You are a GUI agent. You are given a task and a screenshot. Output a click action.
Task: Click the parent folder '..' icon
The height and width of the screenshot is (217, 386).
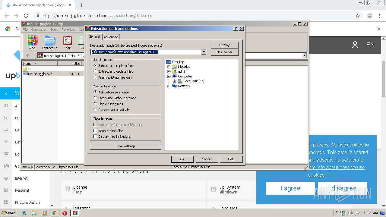tap(25, 69)
